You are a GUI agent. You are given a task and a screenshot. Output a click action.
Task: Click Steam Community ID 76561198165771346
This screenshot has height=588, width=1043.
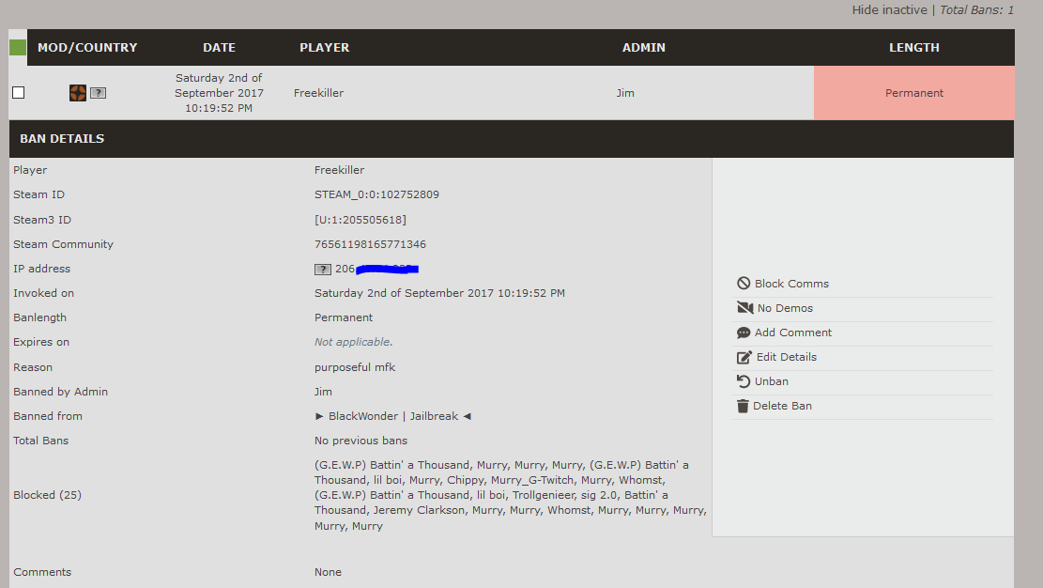(370, 244)
